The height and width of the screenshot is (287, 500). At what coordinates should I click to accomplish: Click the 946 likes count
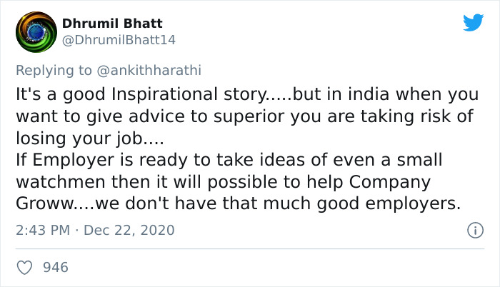click(56, 268)
